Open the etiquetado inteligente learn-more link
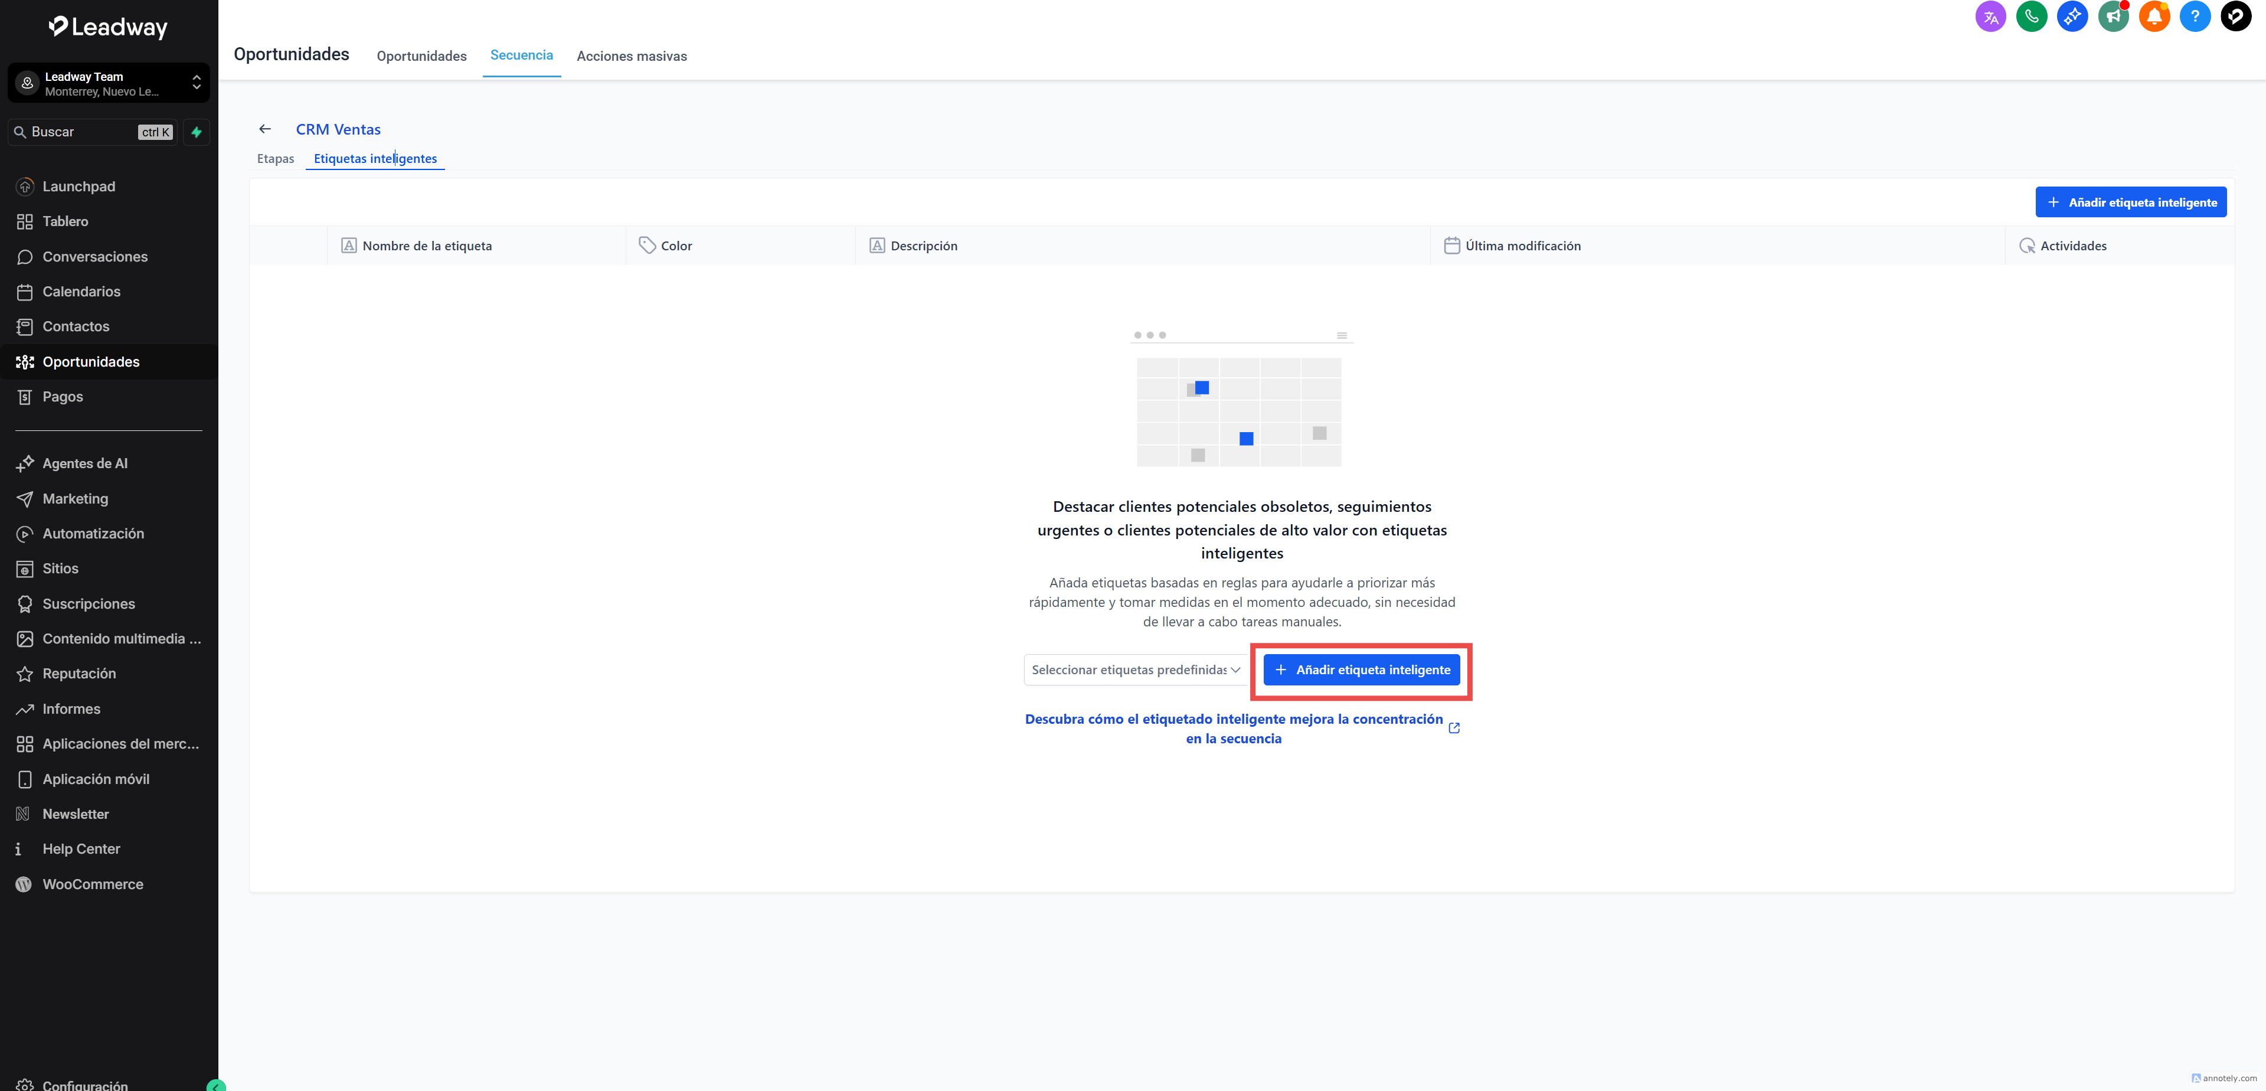2266x1091 pixels. pyautogui.click(x=1233, y=729)
